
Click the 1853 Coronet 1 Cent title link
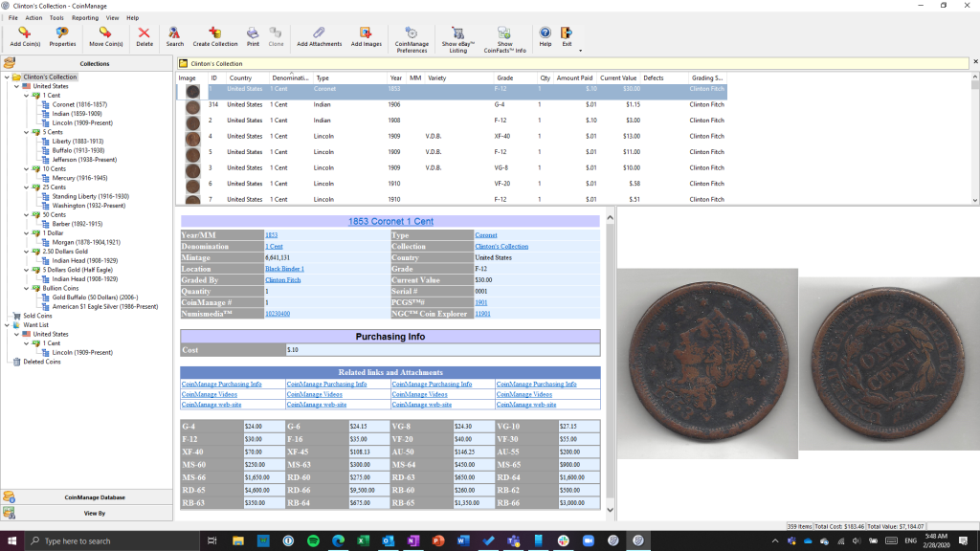[x=390, y=221]
